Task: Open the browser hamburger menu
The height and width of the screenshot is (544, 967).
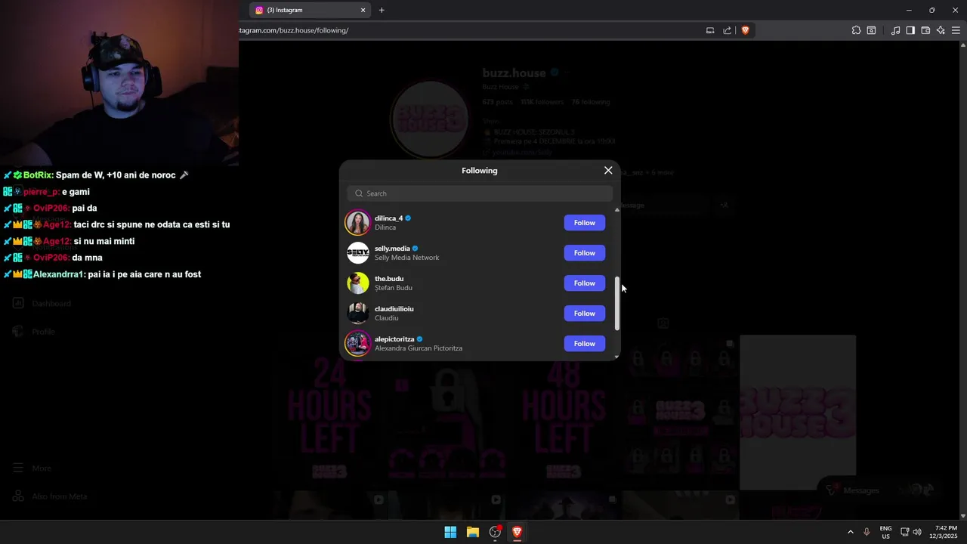Action: [956, 30]
